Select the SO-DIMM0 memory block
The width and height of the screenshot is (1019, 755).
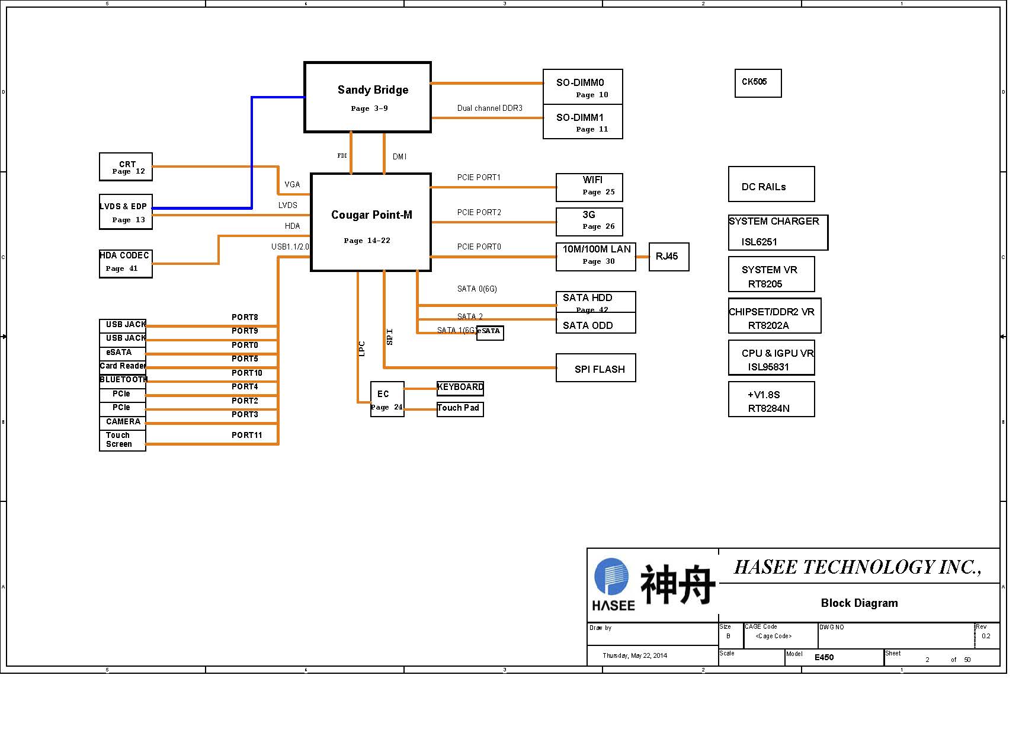pyautogui.click(x=582, y=87)
